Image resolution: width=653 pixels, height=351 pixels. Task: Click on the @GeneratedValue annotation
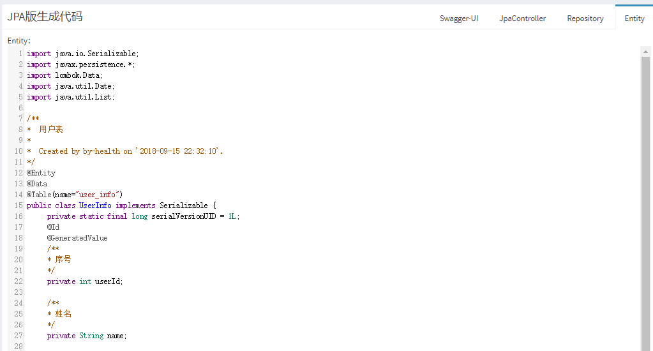click(x=77, y=238)
